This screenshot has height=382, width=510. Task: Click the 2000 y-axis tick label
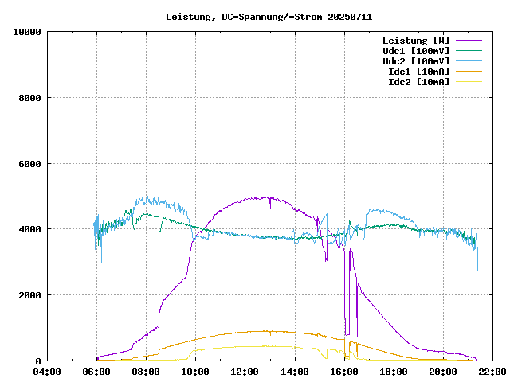(30, 295)
